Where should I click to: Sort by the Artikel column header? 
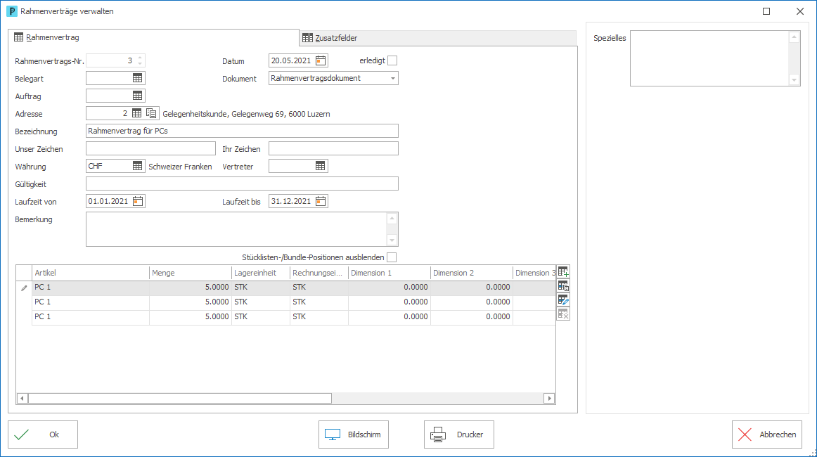click(x=91, y=273)
